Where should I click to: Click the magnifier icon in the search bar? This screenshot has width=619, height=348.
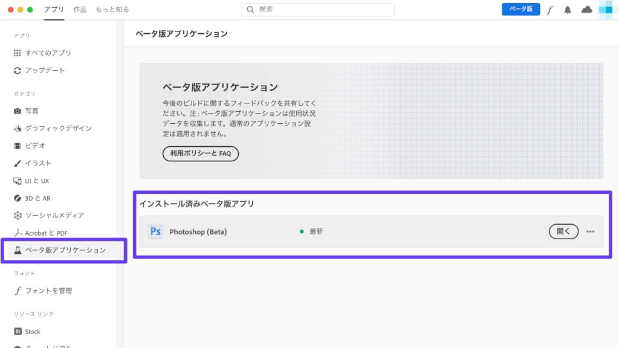[x=250, y=10]
